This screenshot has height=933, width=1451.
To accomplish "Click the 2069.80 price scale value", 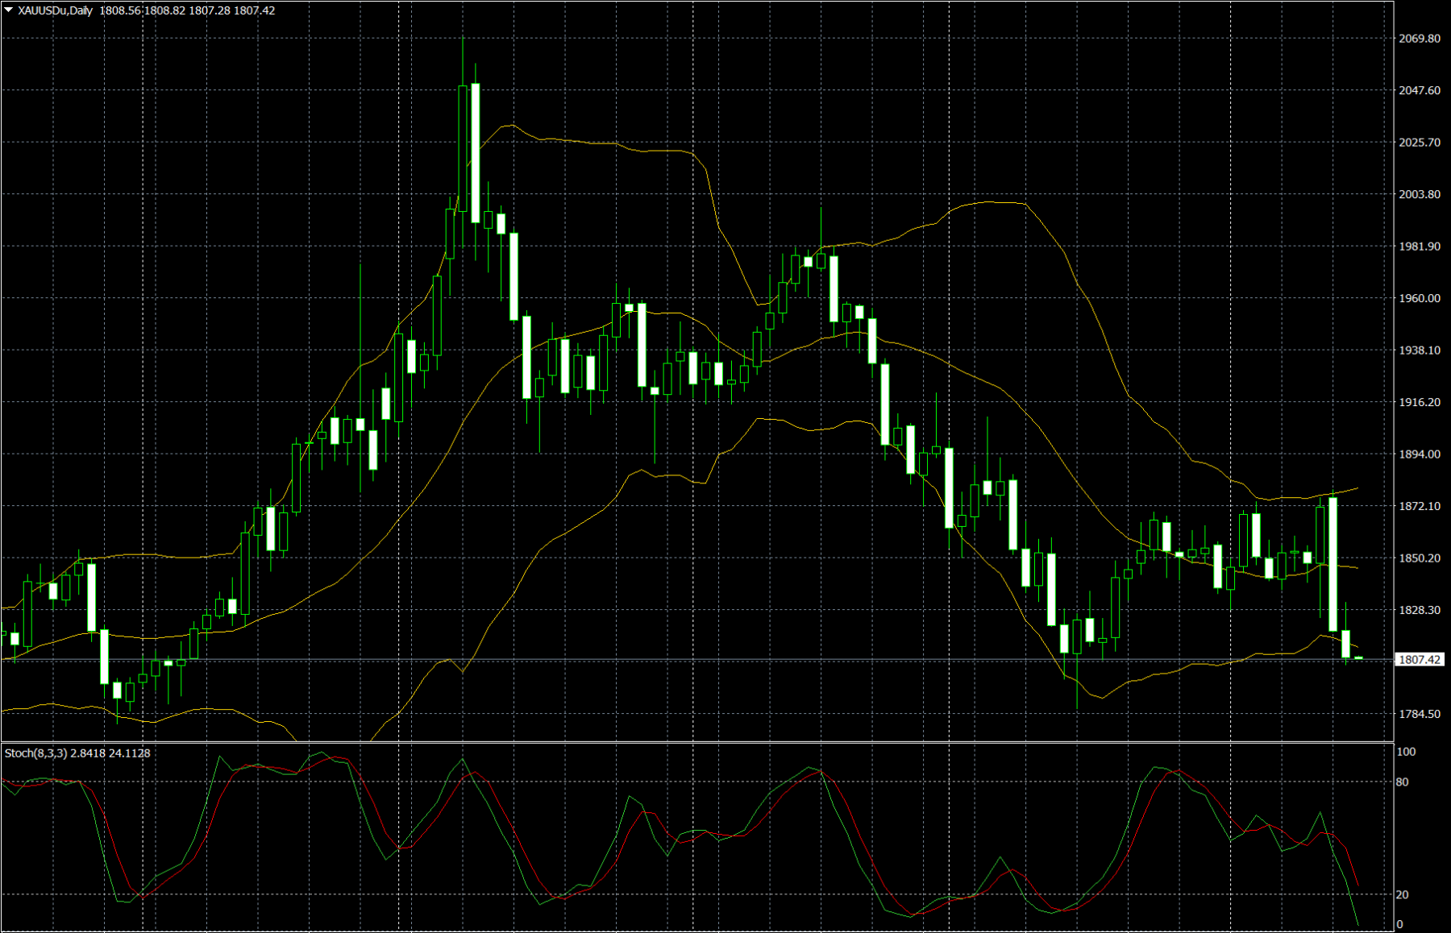I will [x=1420, y=39].
